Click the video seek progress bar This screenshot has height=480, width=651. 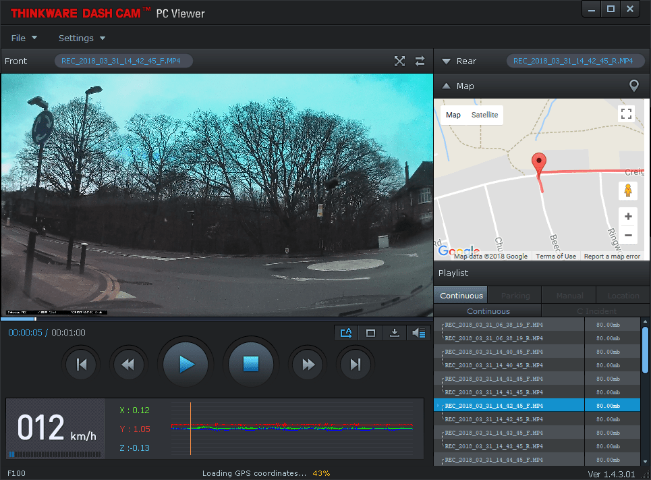click(x=216, y=319)
